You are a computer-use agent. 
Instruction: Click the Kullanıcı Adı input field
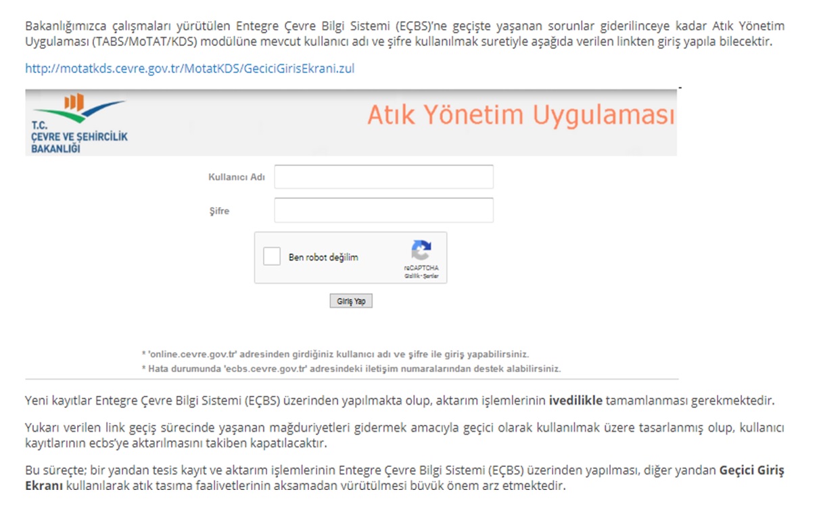pos(383,176)
